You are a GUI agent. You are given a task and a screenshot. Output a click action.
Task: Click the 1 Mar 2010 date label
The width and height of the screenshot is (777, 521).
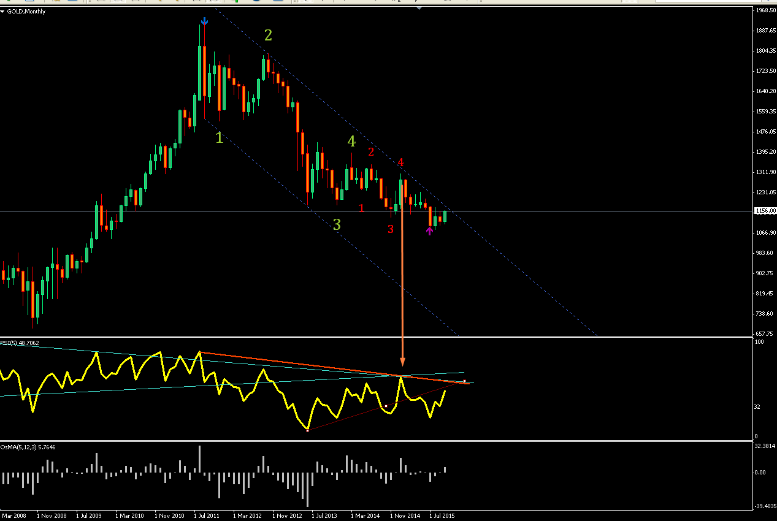(129, 516)
